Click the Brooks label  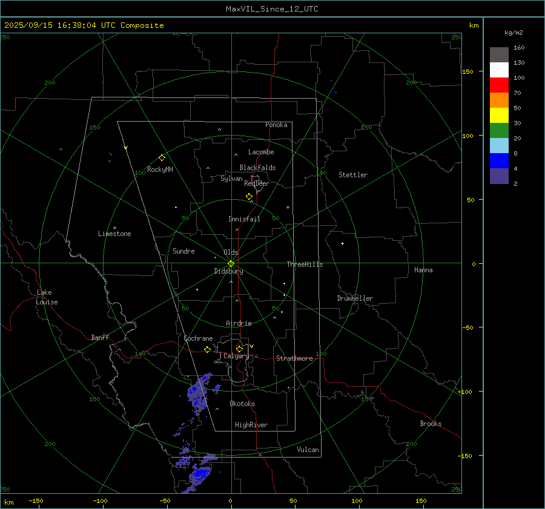[431, 424]
